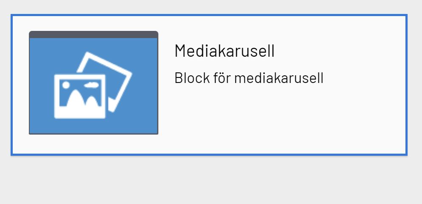This screenshot has width=422, height=204.
Task: Click the card area above Mediakarusell title
Action: point(225,29)
